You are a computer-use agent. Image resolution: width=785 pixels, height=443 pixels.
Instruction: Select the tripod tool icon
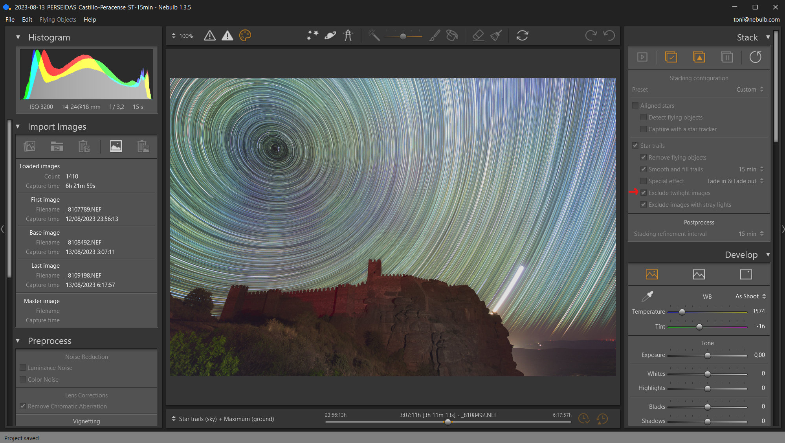pos(348,36)
